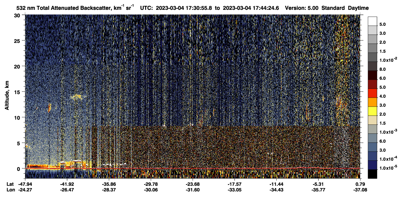Click the 'Daytime' text in the header
400x205 pixels.
tap(358, 8)
